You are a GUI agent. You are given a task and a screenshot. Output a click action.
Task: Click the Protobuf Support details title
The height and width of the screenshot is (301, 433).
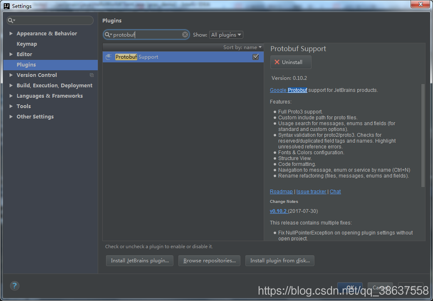[298, 49]
